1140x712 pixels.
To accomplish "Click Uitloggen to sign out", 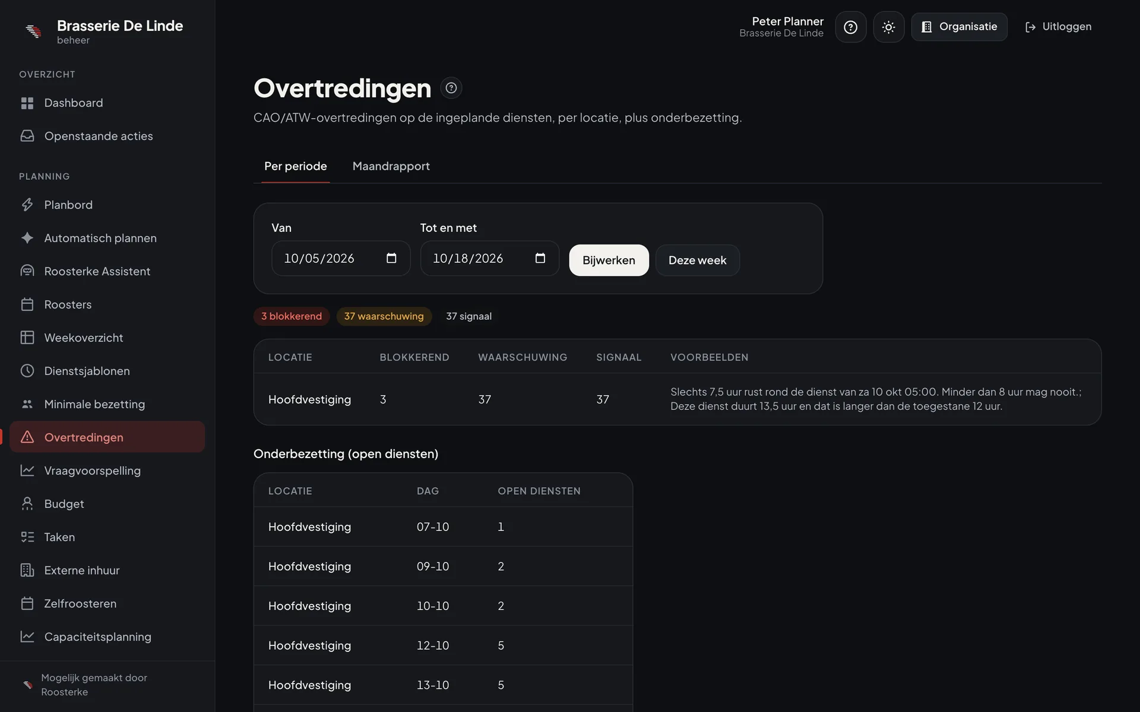I will point(1058,27).
